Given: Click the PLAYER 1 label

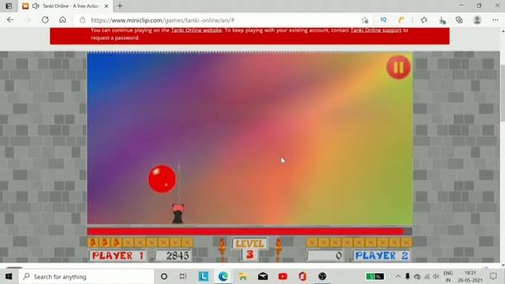Looking at the screenshot, I should [x=118, y=256].
